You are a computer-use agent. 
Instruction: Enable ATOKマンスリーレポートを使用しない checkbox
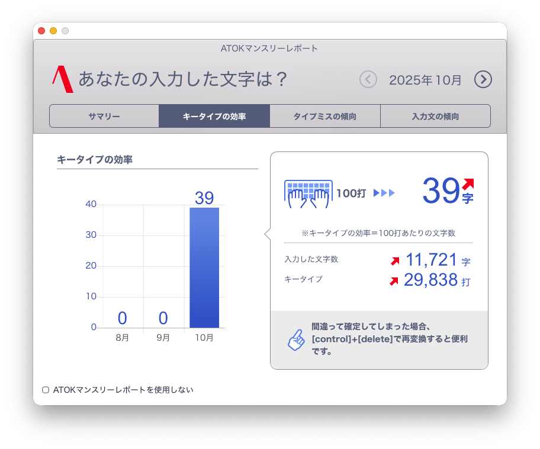pos(46,390)
